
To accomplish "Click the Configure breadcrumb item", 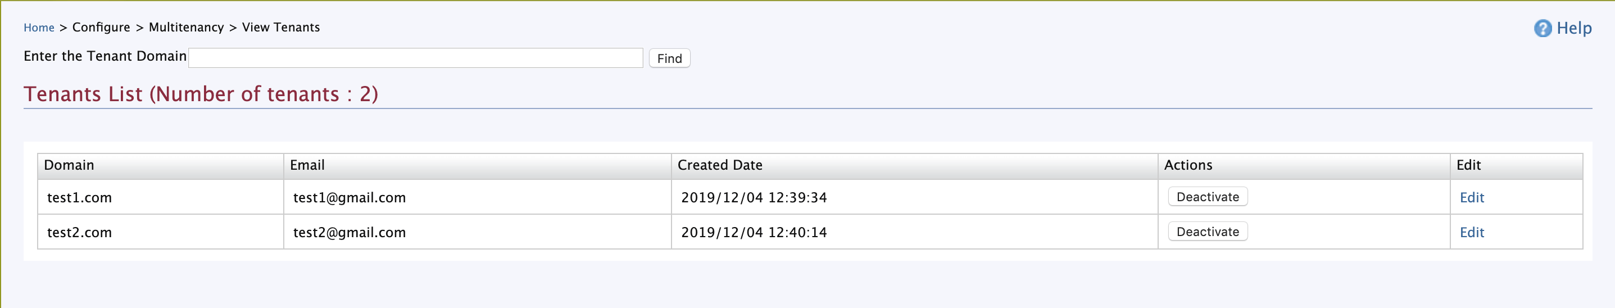I will coord(101,28).
